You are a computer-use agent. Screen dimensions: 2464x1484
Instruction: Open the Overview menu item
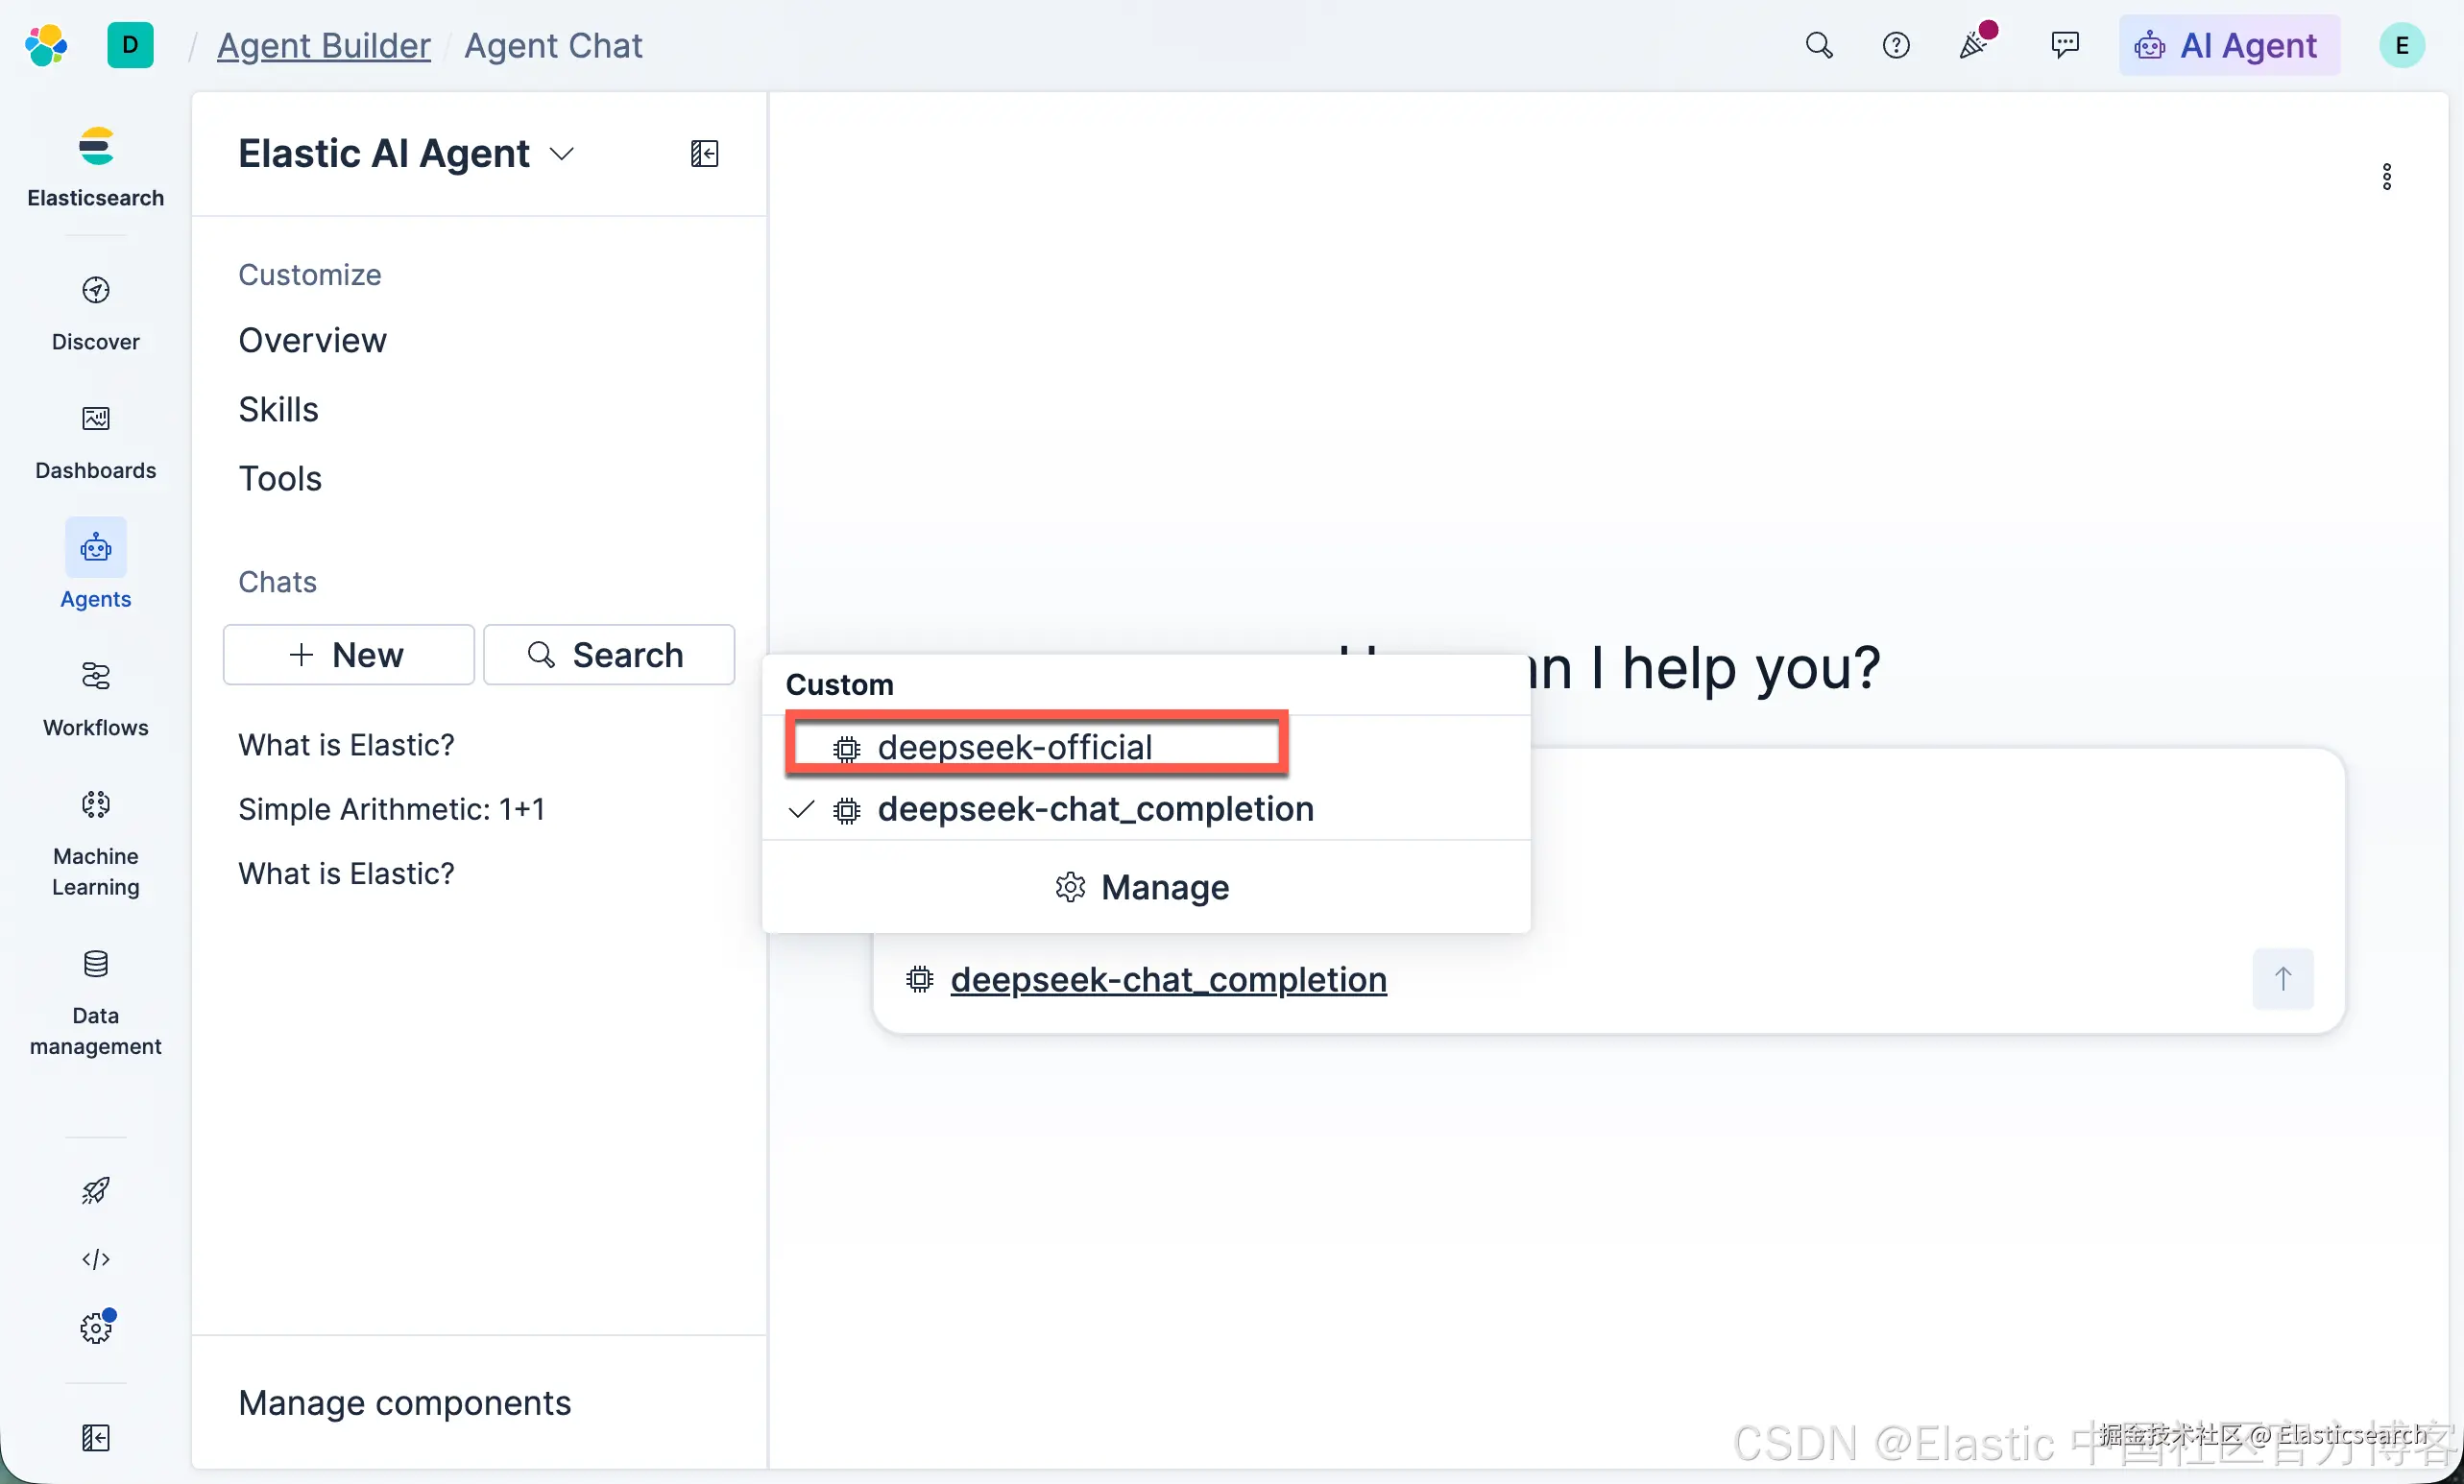(x=312, y=340)
